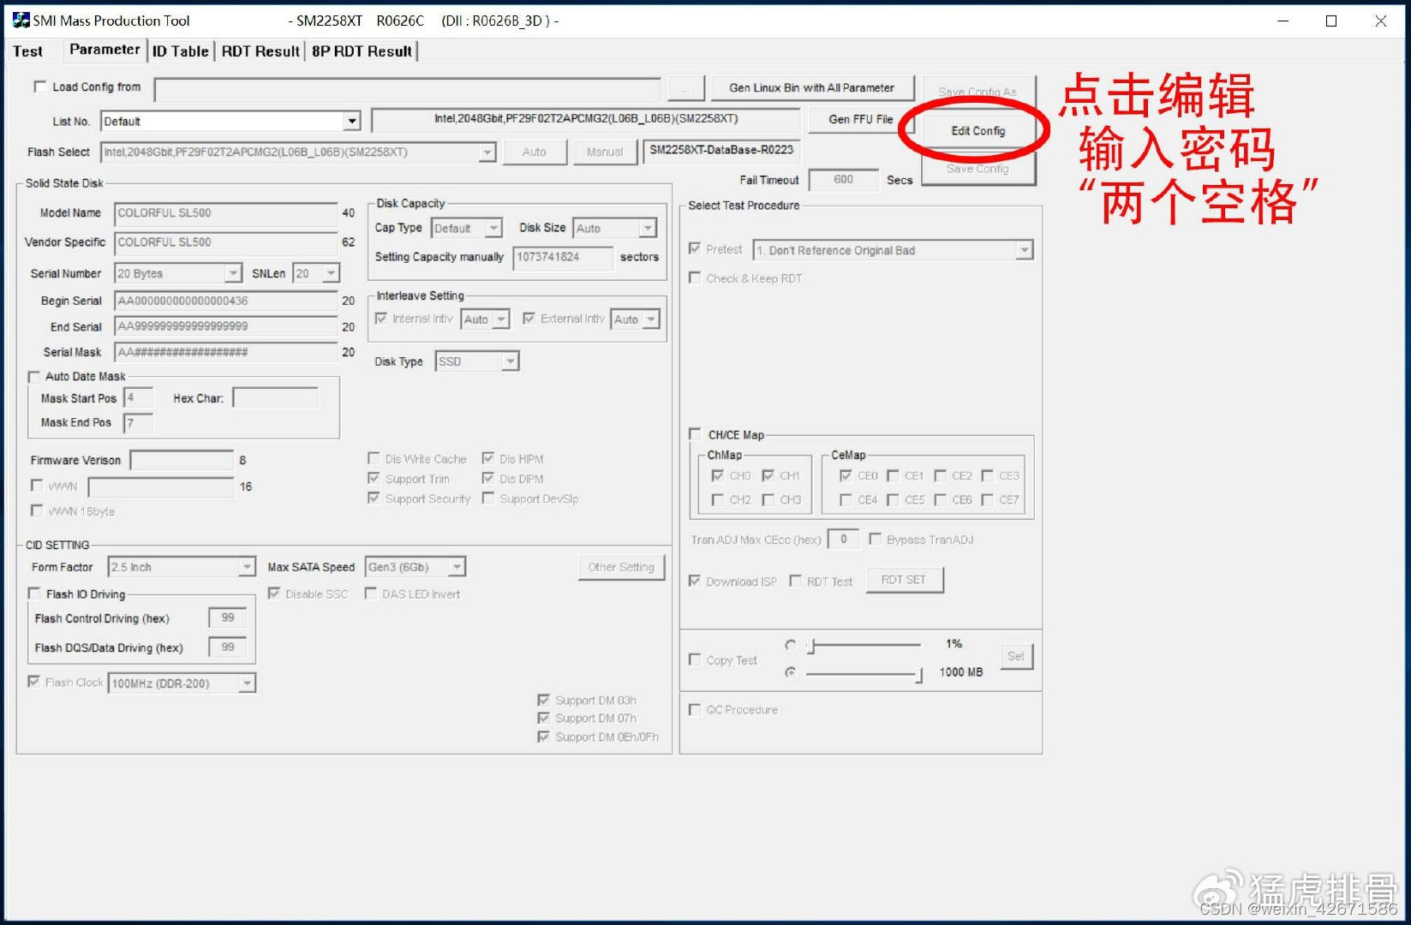
Task: Click the RDT SET button
Action: point(904,580)
